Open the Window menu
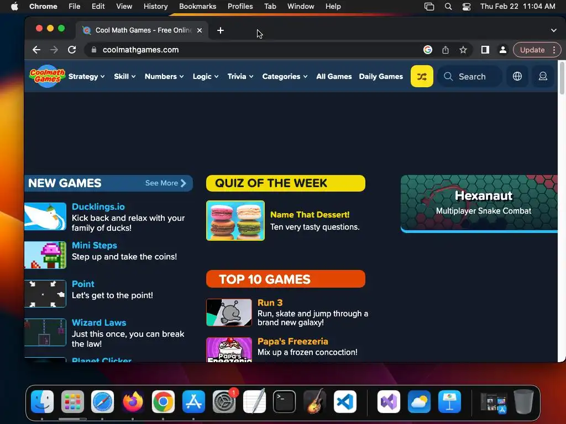This screenshot has height=424, width=566. click(x=301, y=7)
